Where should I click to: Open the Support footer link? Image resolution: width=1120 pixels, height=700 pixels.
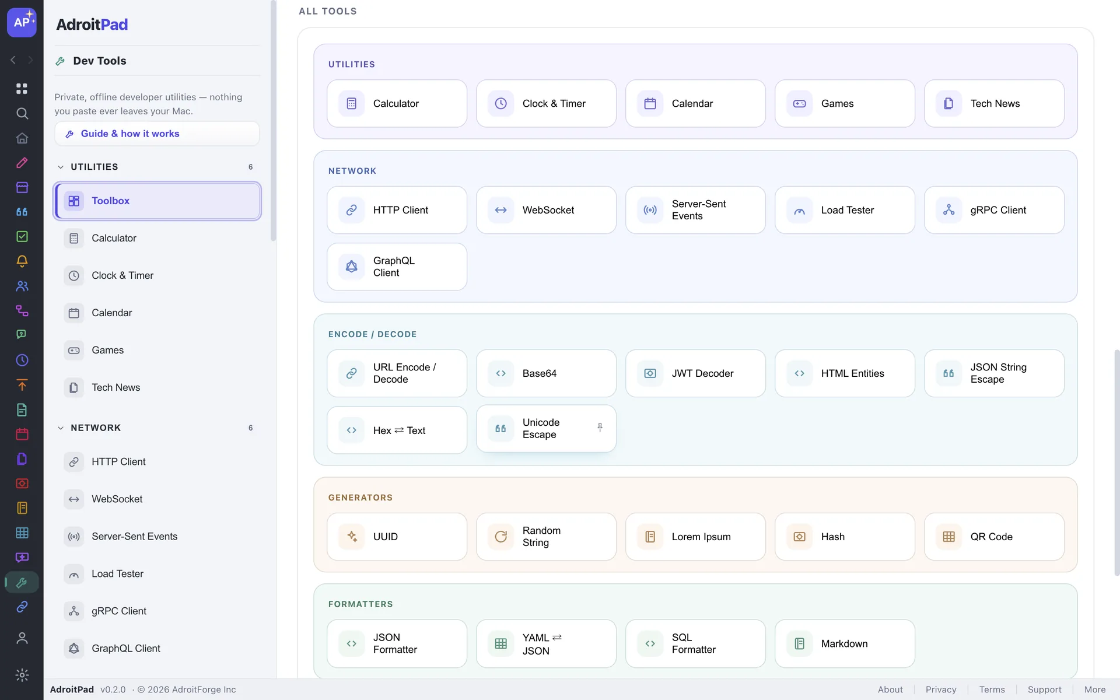tap(1044, 689)
